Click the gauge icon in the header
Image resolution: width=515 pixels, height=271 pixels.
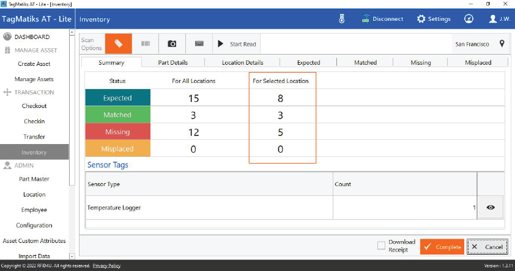469,19
